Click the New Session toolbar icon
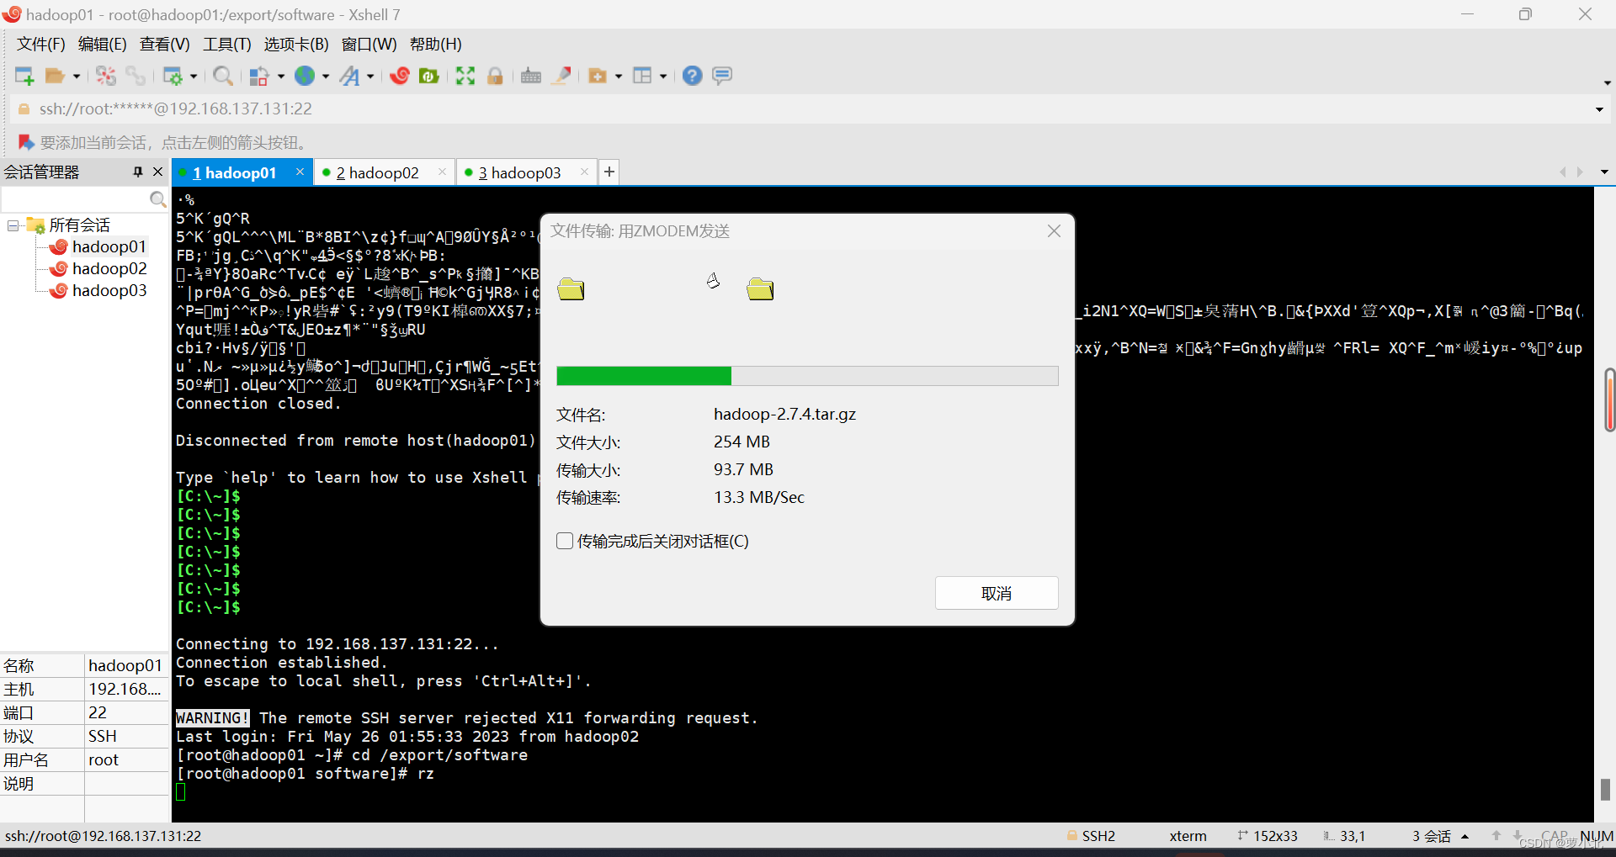 tap(24, 76)
